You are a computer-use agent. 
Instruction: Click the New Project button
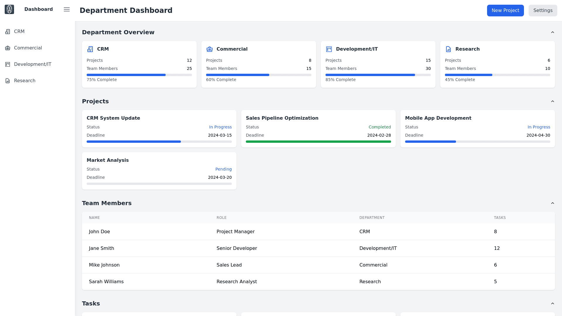(x=505, y=11)
